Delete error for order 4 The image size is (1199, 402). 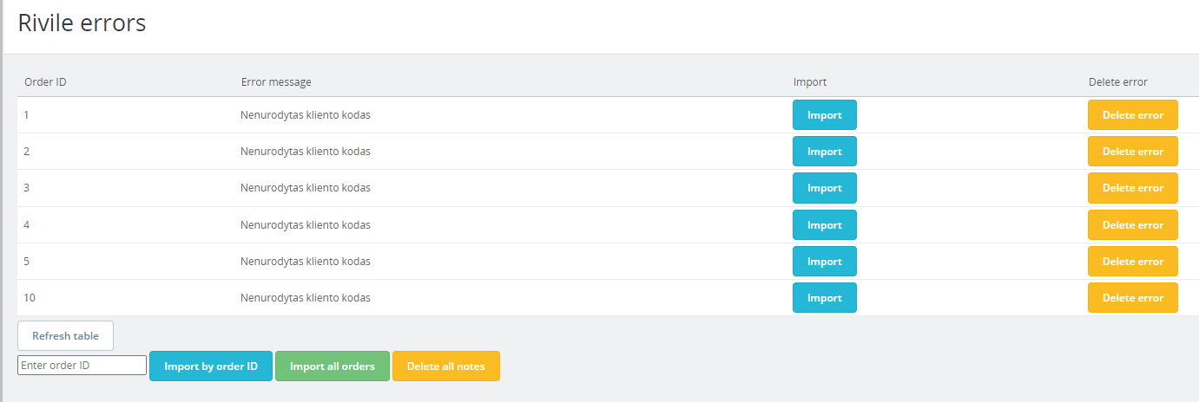(1132, 225)
